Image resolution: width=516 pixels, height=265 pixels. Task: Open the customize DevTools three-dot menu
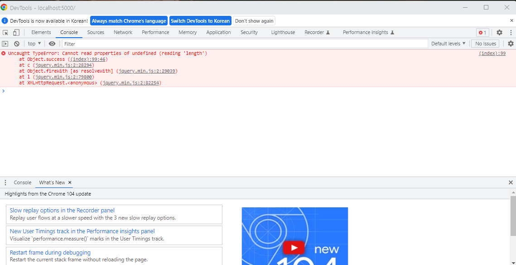(x=511, y=32)
